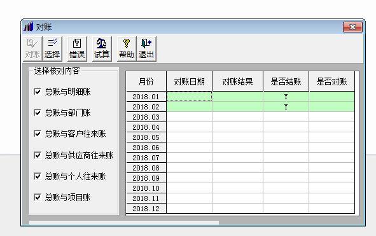Open the 错误 error list icon

[77, 49]
